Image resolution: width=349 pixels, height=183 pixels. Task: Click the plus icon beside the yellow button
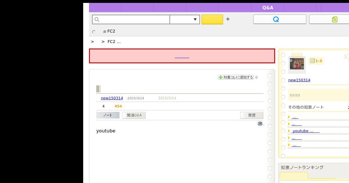(x=228, y=19)
